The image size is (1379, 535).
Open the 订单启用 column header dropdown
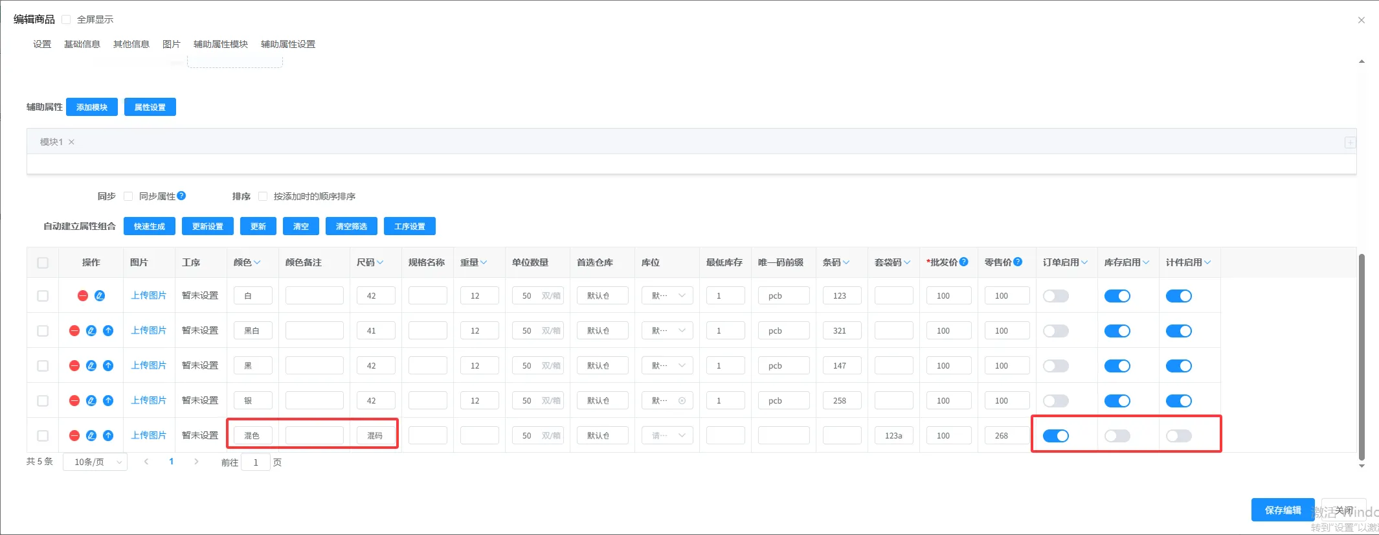point(1084,262)
